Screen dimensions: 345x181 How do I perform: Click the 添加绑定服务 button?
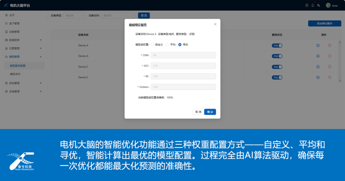pos(324,24)
